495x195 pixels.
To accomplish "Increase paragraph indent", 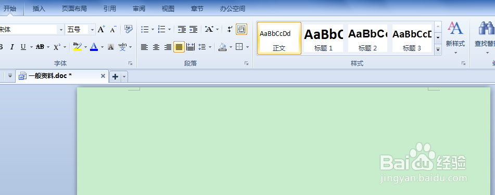I will (x=193, y=30).
